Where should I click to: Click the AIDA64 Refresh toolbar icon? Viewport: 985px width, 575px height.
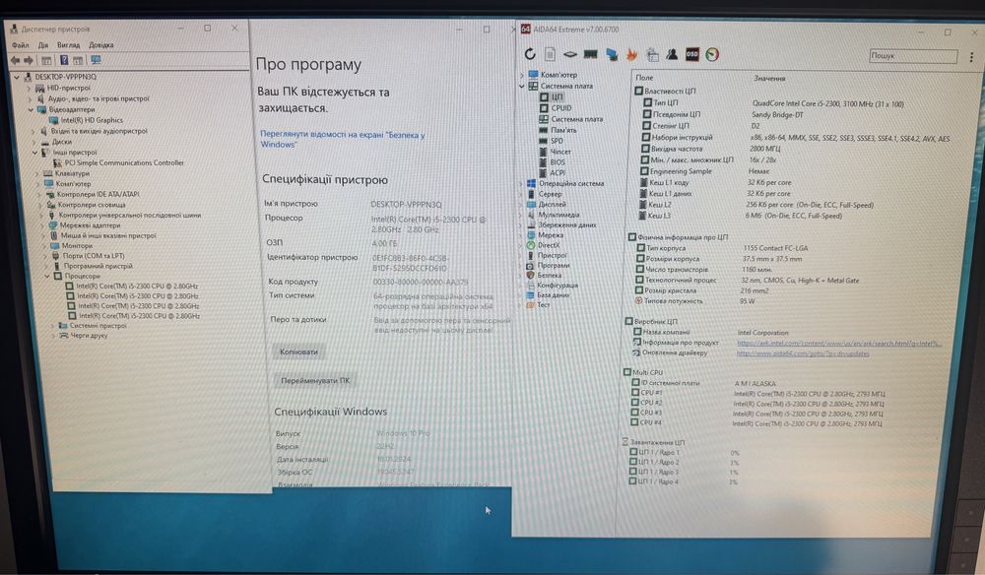[x=530, y=54]
